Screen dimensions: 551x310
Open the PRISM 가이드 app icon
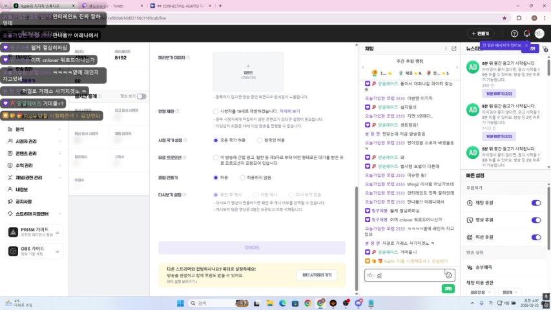click(x=13, y=232)
